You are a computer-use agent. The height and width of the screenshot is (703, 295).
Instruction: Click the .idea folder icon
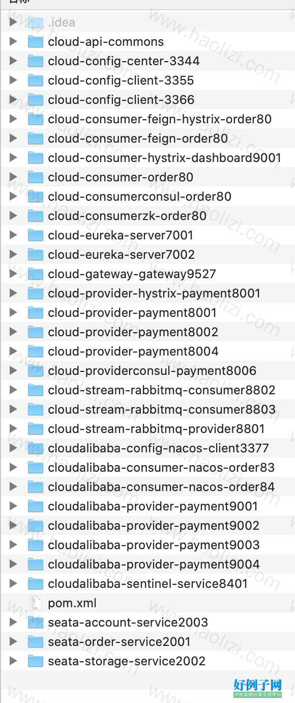(36, 22)
